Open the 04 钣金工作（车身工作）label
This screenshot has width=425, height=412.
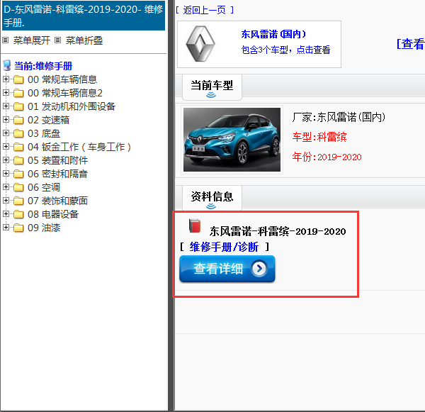(79, 147)
